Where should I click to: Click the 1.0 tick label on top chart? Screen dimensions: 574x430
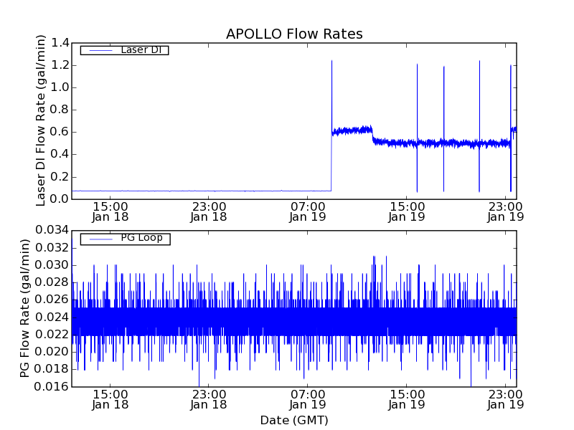(x=60, y=87)
